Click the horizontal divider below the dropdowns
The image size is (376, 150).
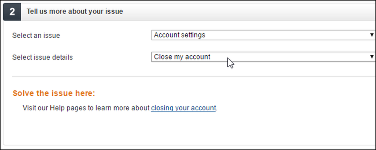tap(194, 77)
